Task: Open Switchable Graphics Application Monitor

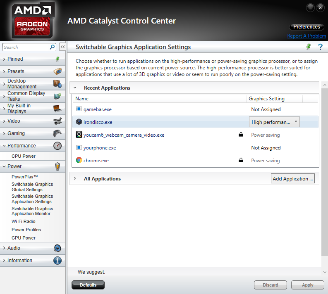Action: click(x=32, y=211)
